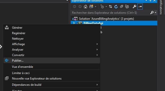
Task: Open the Convertir submenu
Action: (52, 55)
